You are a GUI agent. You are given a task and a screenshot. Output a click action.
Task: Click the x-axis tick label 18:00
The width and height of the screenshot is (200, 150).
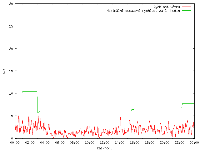tap(149, 142)
